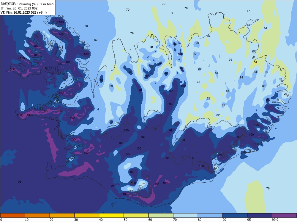This screenshot has height=222, width=297.
Task: Select the 50–60 pale yellow legend swatch
Action: pos(136,215)
